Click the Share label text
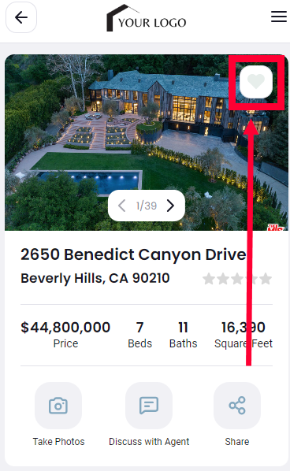Image resolution: width=290 pixels, height=471 pixels. pyautogui.click(x=237, y=442)
